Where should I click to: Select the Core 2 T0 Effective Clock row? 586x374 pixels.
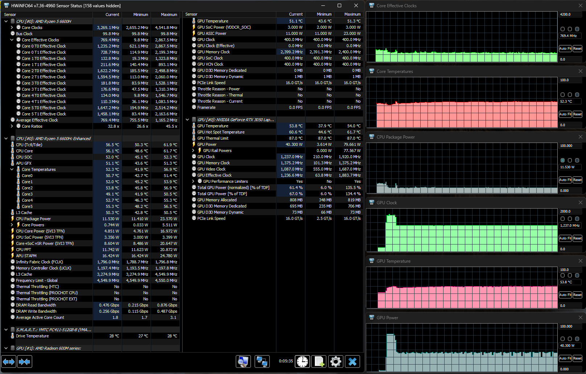[91, 71]
